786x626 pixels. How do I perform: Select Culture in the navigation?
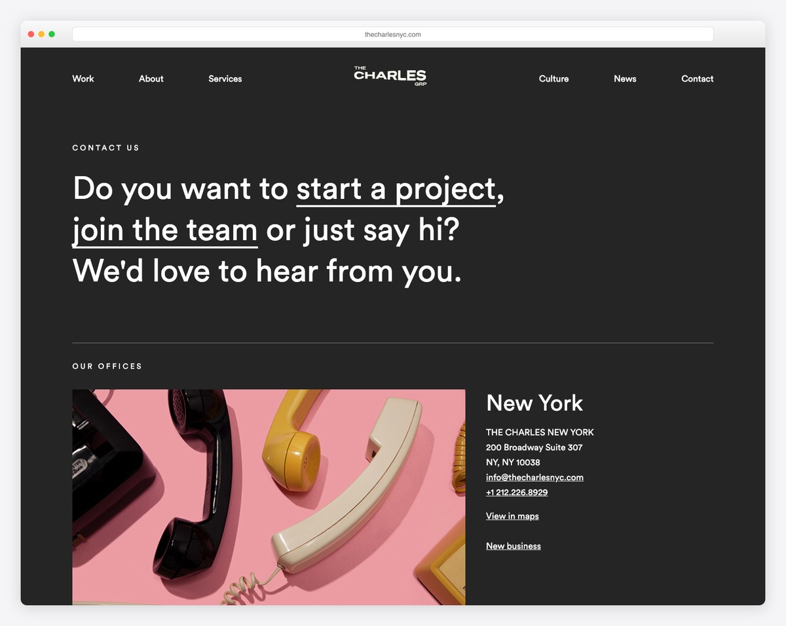[x=554, y=78]
